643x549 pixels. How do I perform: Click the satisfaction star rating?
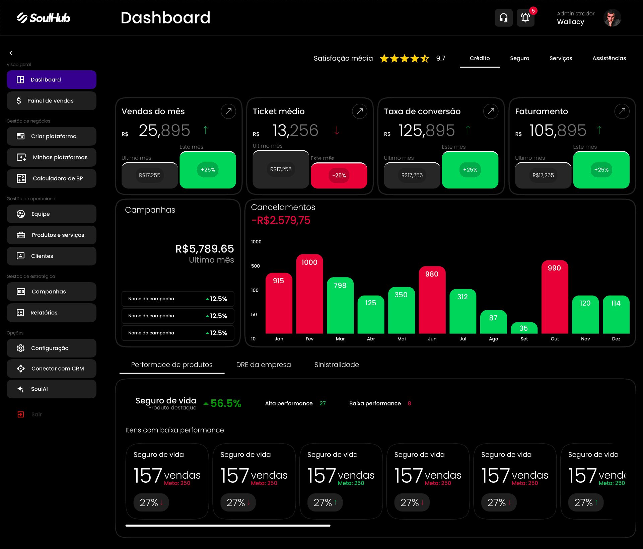pos(405,59)
